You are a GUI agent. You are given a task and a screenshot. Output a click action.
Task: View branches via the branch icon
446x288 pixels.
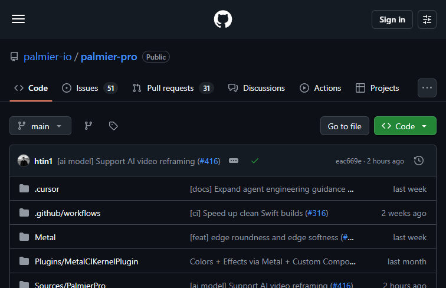[x=88, y=126]
